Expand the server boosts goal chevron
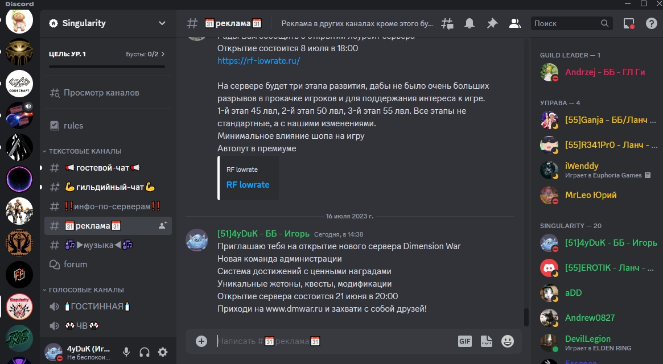 (163, 54)
